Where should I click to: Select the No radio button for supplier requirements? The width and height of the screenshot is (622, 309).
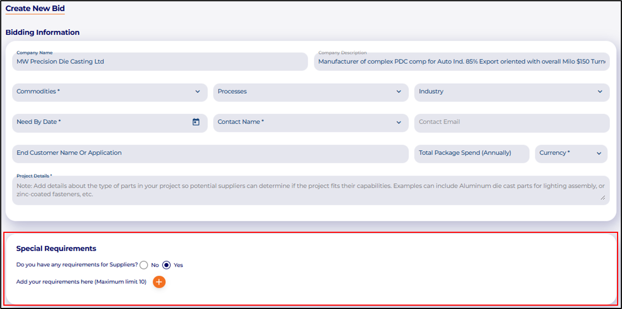click(144, 265)
